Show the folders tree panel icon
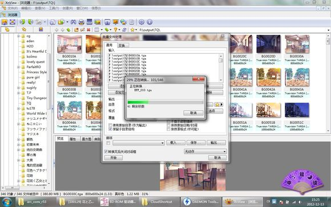331x207 pixels. (7, 30)
